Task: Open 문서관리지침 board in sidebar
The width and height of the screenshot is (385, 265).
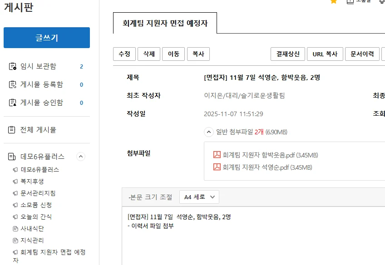Action: pos(38,193)
